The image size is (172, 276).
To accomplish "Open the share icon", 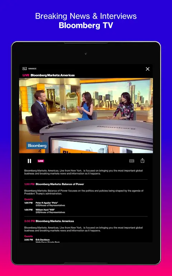I will pos(142,161).
